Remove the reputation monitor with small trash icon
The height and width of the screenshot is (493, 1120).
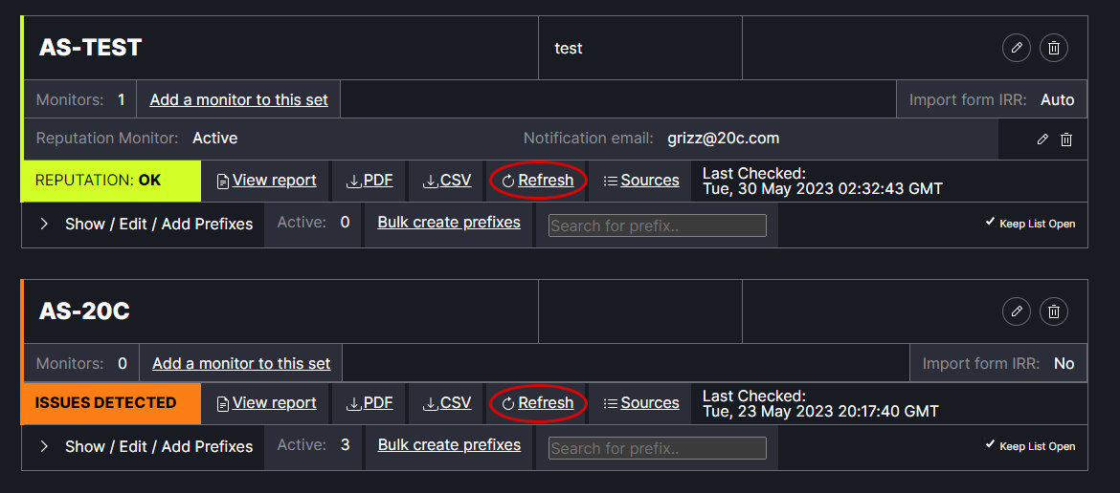1066,139
